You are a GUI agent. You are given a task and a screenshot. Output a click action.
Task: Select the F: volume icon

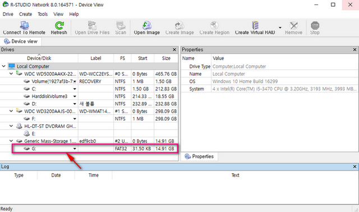click(x=27, y=118)
